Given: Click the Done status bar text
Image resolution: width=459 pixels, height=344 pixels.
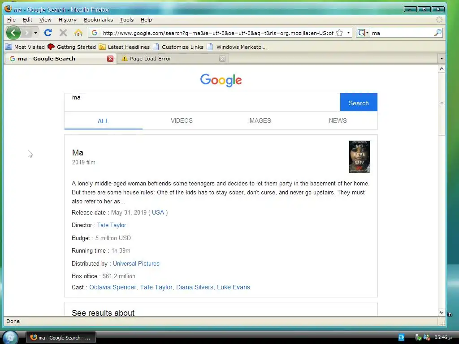Looking at the screenshot, I should [13, 321].
